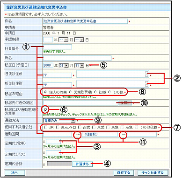Click the 新(現)住所 text area scrollbar
Screen dimensions: 182x178
(x=147, y=84)
